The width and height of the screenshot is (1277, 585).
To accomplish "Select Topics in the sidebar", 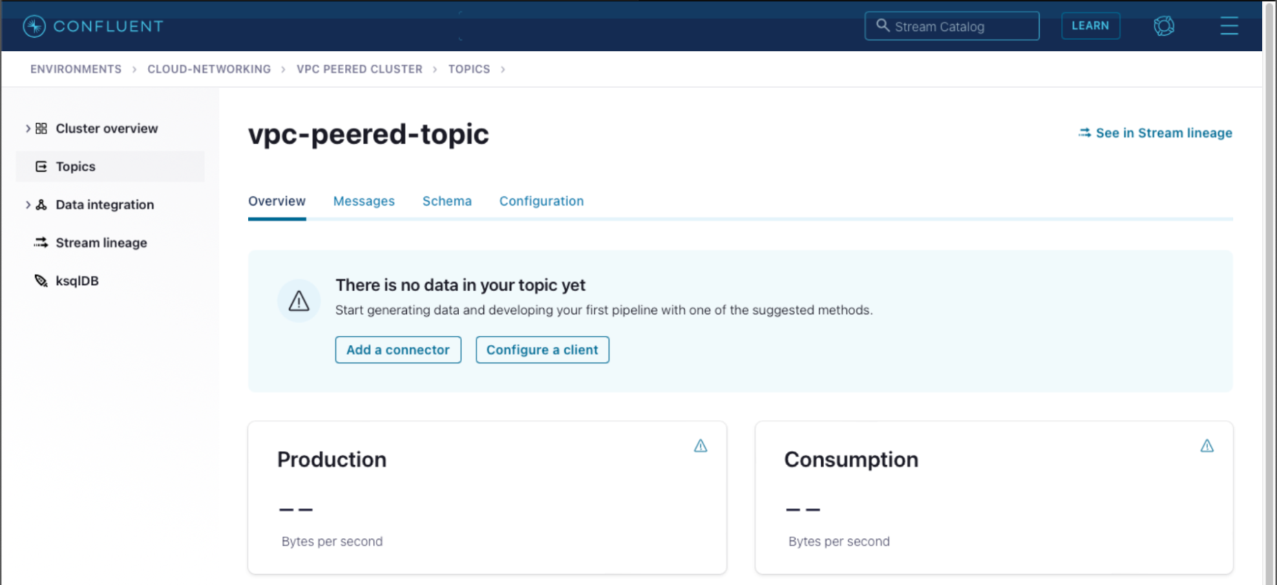I will click(110, 167).
